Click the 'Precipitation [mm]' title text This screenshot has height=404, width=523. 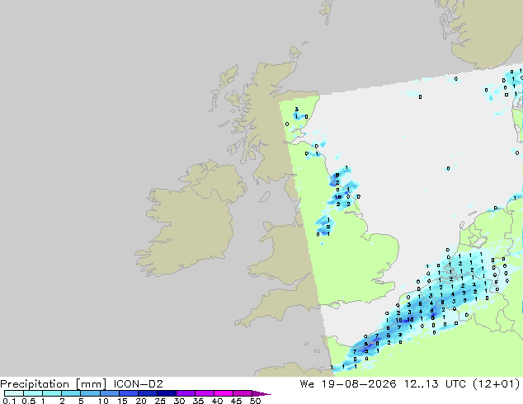(x=53, y=384)
